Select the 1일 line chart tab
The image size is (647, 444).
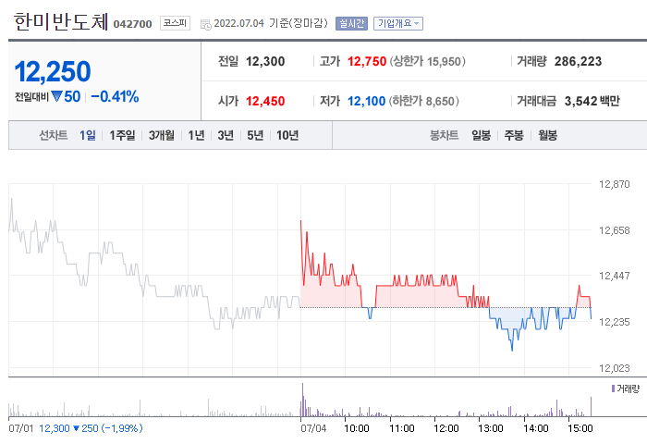click(x=88, y=135)
